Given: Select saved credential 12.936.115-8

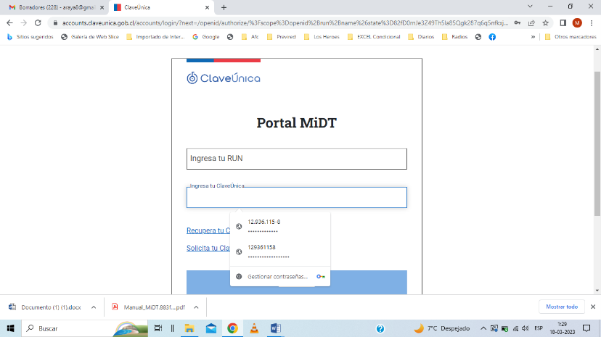Looking at the screenshot, I should click(x=280, y=226).
